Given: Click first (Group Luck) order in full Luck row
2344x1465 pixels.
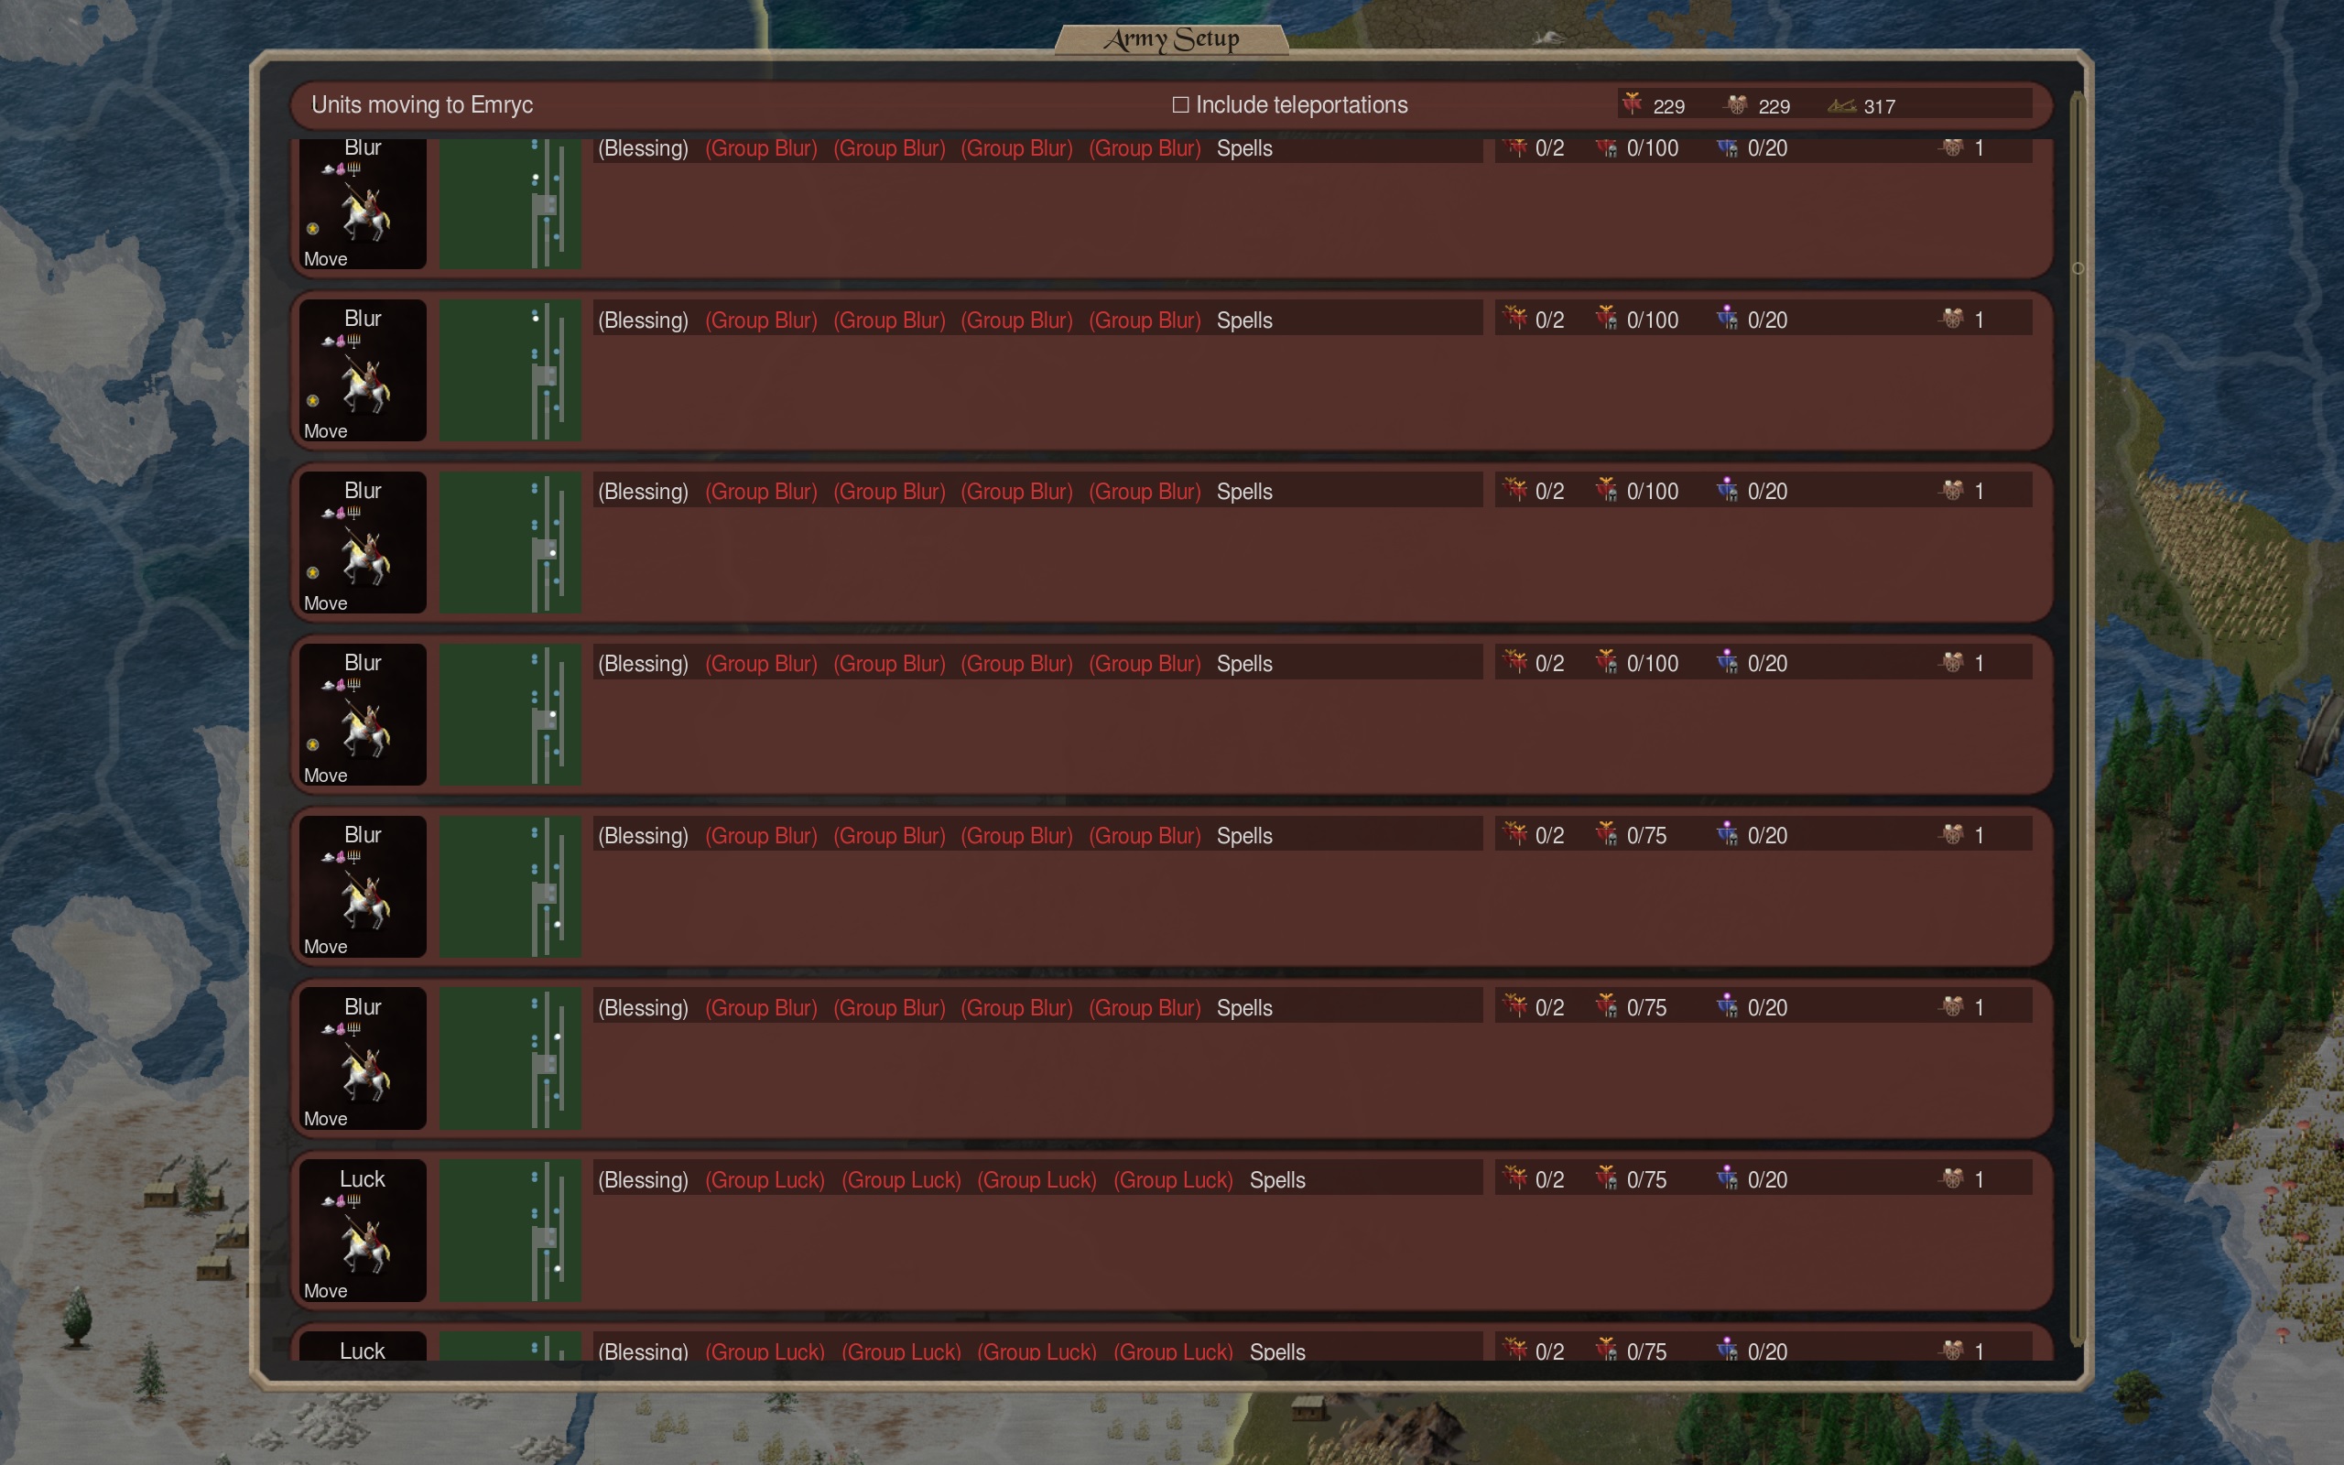Looking at the screenshot, I should pyautogui.click(x=765, y=1180).
